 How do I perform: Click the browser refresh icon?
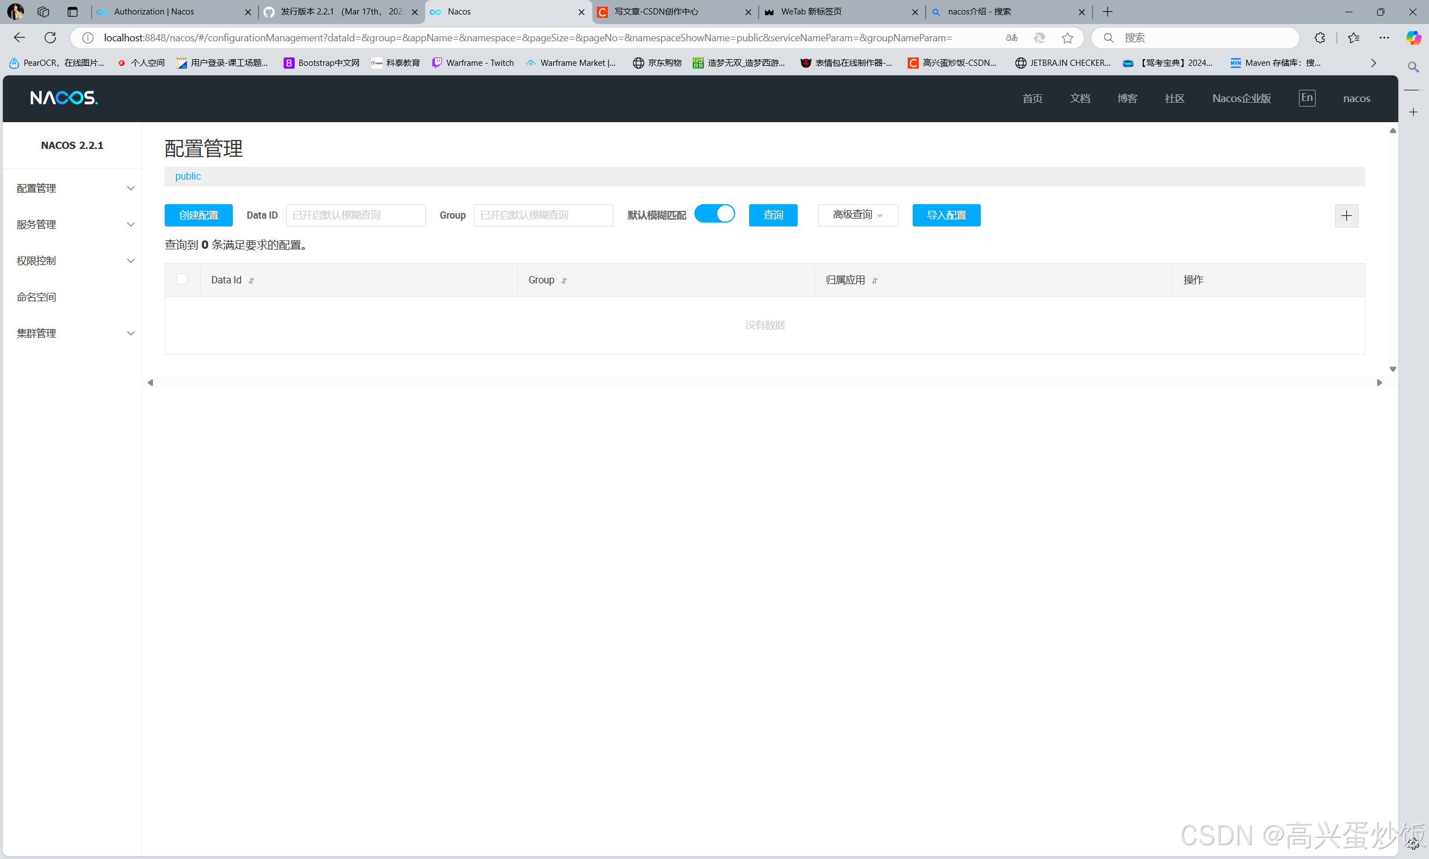[50, 37]
